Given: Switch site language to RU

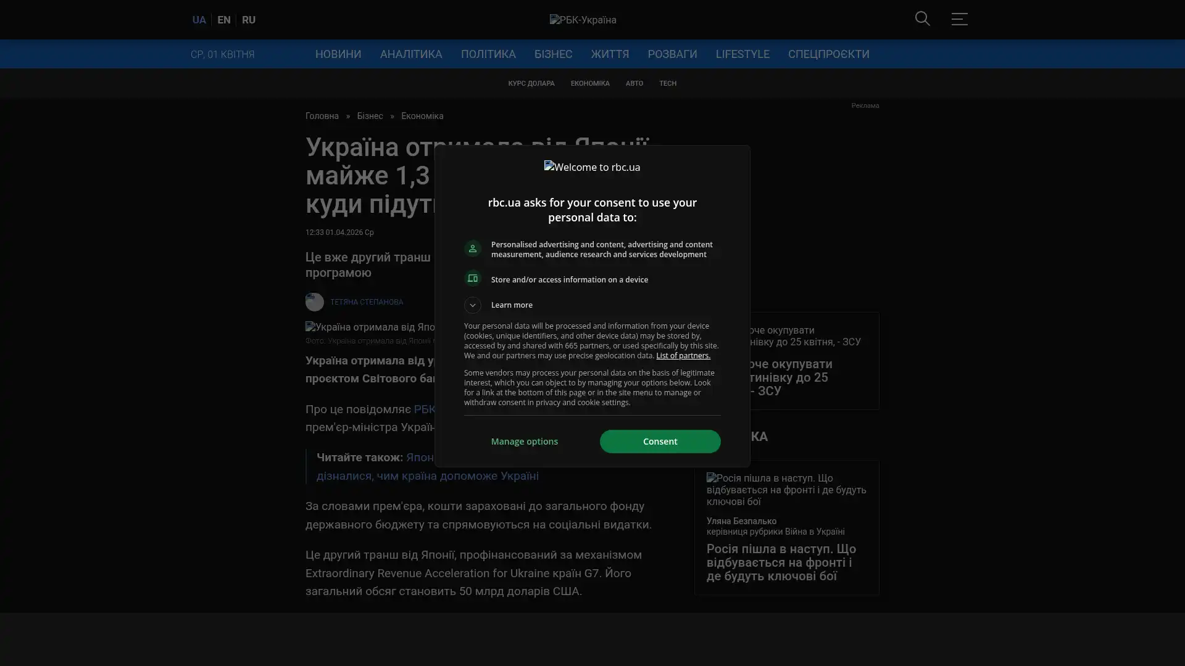Looking at the screenshot, I should 248,20.
